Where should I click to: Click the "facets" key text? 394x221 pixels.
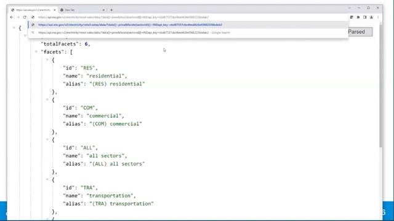tap(54, 52)
